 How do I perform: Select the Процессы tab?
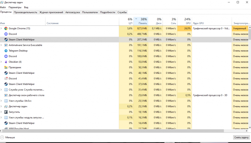(x=6, y=12)
